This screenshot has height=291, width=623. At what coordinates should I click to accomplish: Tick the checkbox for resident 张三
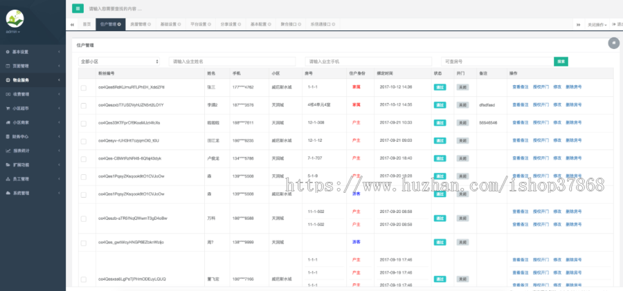(x=84, y=88)
